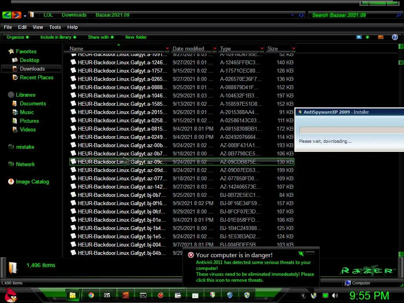Open the command prompt taskbar icon
The height and width of the screenshot is (303, 404).
pyautogui.click(x=143, y=295)
